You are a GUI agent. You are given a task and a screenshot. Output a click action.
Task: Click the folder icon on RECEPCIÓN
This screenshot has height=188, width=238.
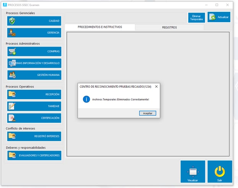[12, 94]
